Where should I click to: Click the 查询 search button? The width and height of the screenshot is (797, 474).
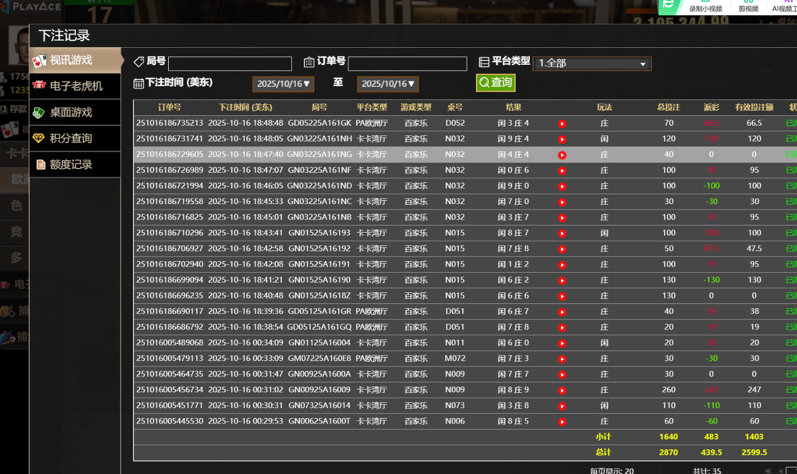click(495, 83)
